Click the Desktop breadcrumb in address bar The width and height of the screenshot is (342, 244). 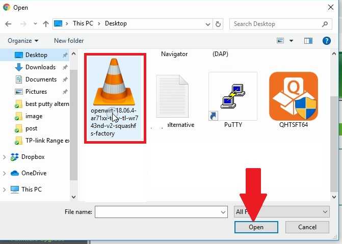116,23
